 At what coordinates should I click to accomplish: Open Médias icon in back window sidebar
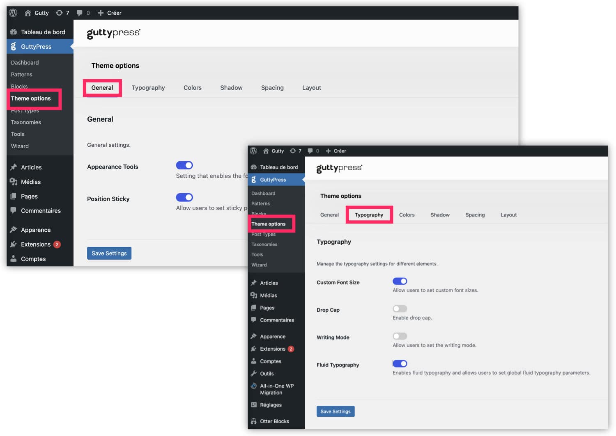tap(14, 182)
